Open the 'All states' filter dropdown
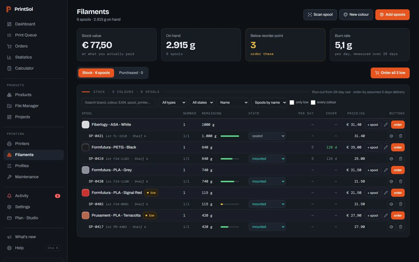 [x=201, y=102]
